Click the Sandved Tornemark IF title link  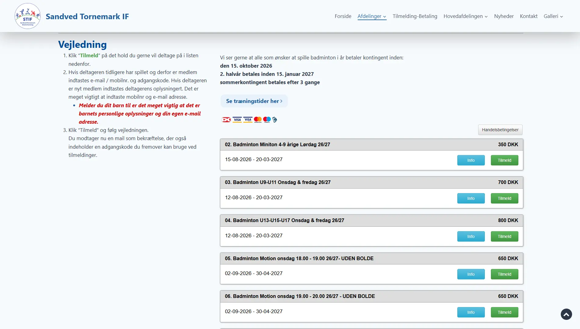coord(87,16)
